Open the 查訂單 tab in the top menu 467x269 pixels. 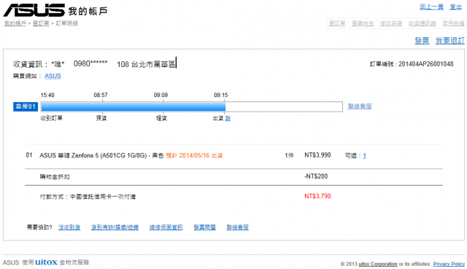coord(337,23)
